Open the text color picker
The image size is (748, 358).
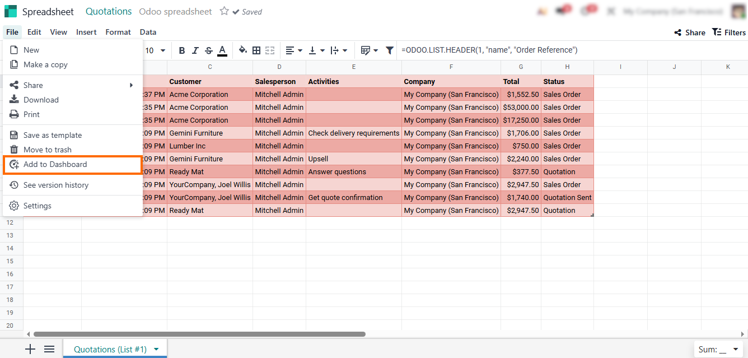(x=222, y=50)
